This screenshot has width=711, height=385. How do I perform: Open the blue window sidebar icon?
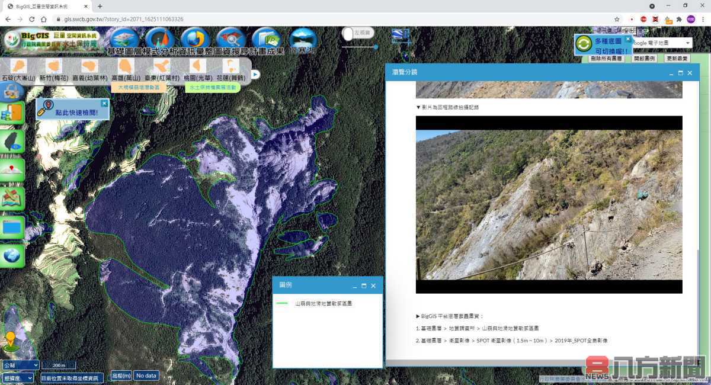coord(12,227)
